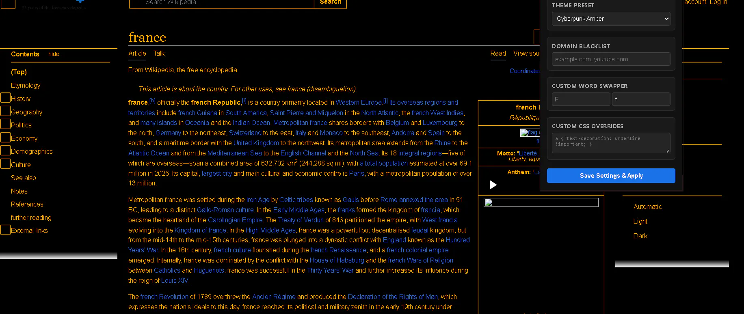Open the french Guiana link

(x=198, y=113)
